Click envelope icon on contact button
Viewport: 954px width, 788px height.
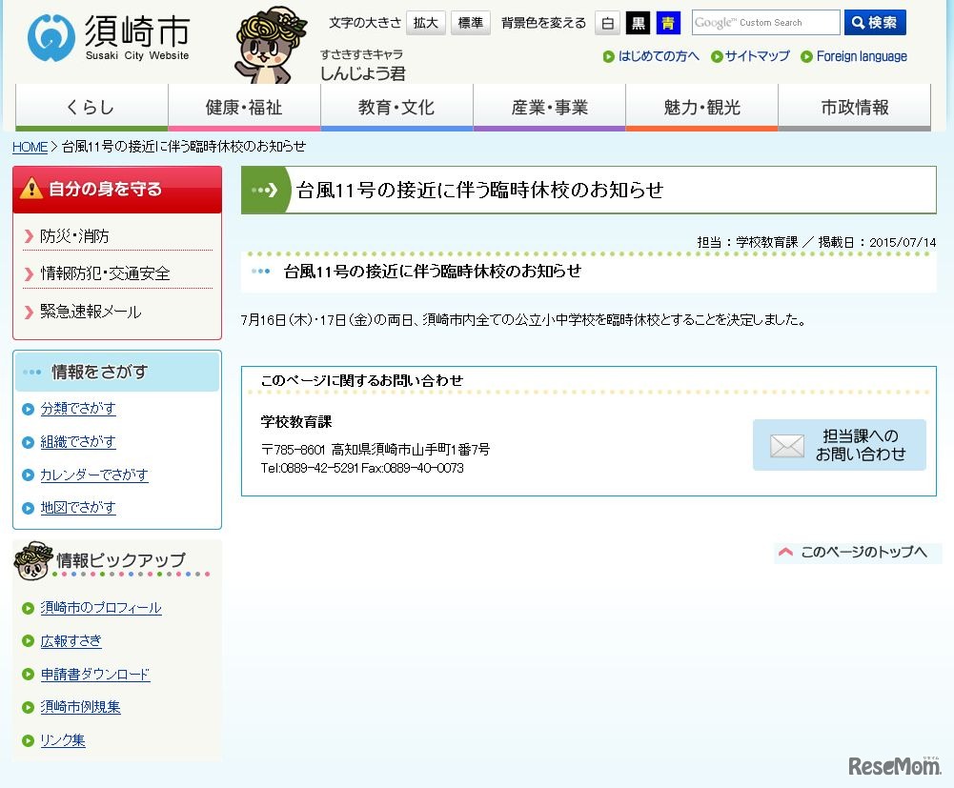786,446
